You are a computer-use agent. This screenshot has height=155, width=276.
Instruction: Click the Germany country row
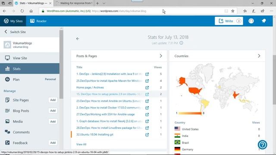(x=217, y=149)
